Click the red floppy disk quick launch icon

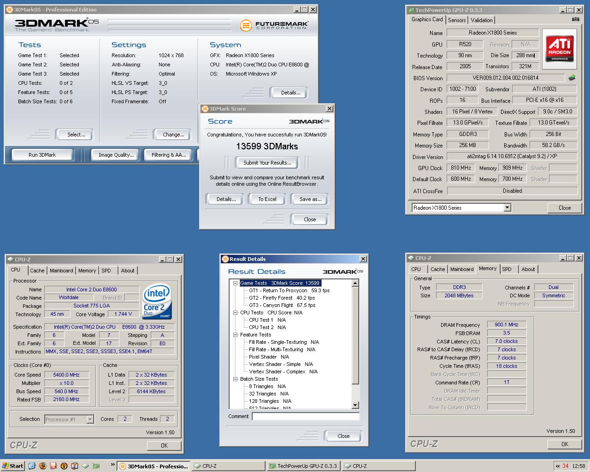(53, 466)
